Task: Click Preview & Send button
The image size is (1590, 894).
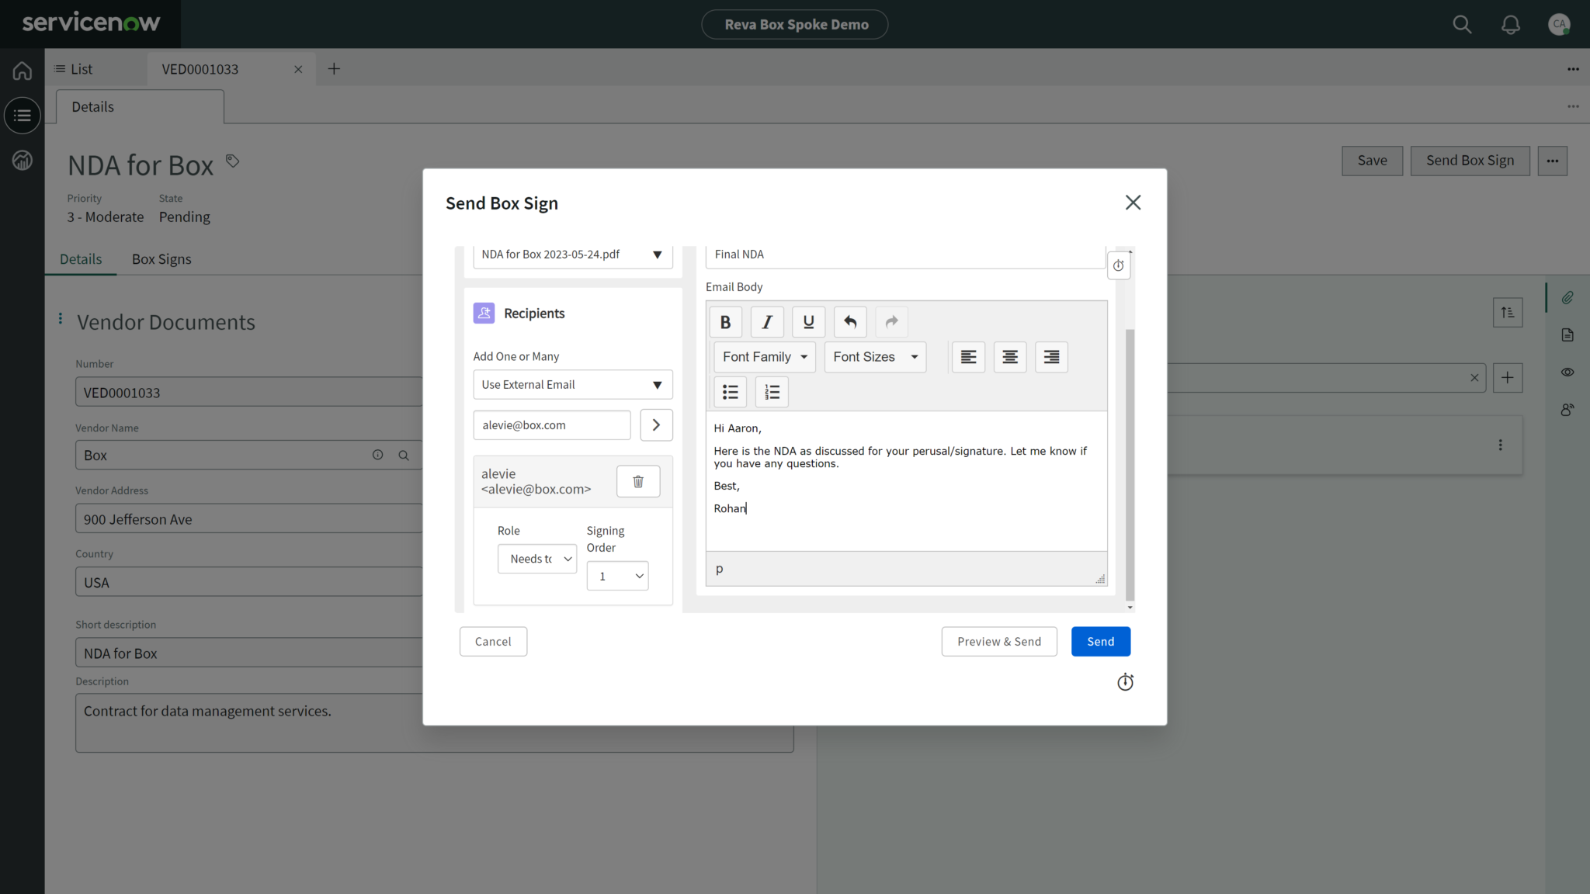Action: [999, 642]
